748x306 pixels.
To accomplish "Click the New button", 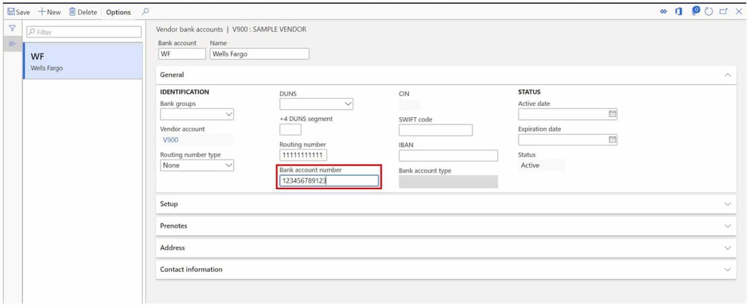I will [49, 12].
